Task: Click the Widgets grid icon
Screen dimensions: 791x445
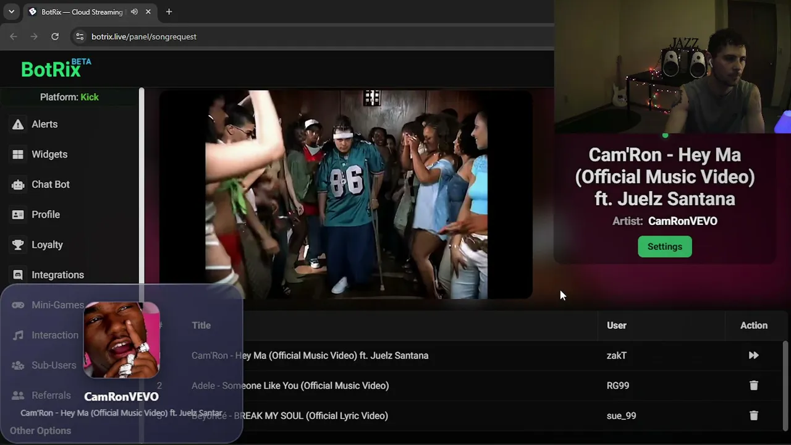Action: click(18, 155)
